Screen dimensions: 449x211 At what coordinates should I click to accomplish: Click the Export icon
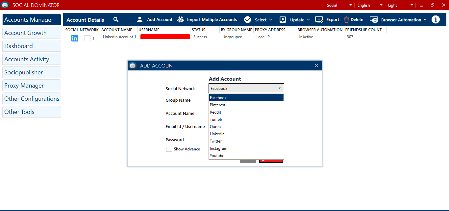[319, 19]
